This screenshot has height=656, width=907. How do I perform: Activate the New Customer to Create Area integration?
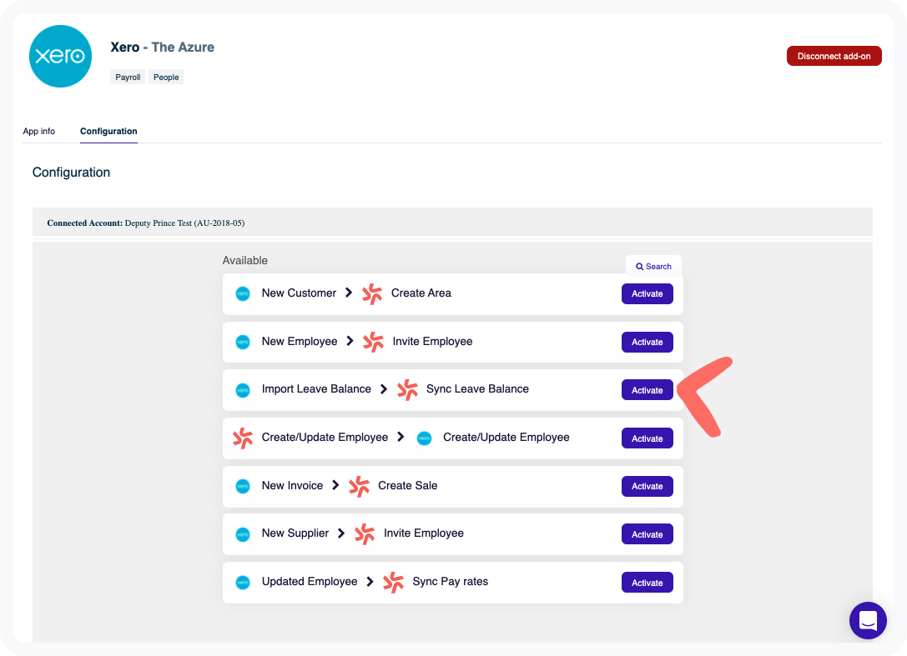pyautogui.click(x=647, y=293)
